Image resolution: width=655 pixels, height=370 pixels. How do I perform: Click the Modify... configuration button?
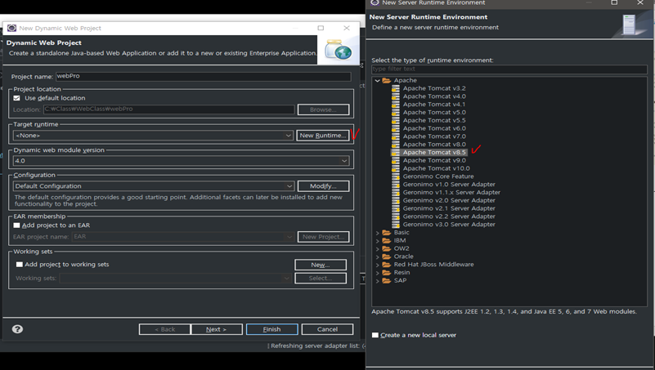coord(323,186)
